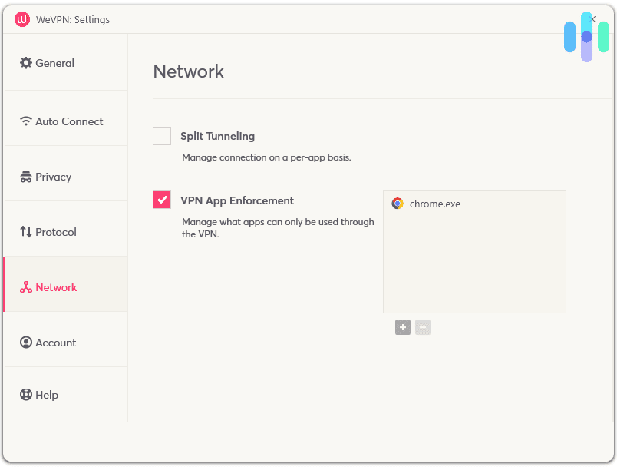
Task: Uncheck the red VPN App Enforcement checkbox
Action: [x=161, y=200]
